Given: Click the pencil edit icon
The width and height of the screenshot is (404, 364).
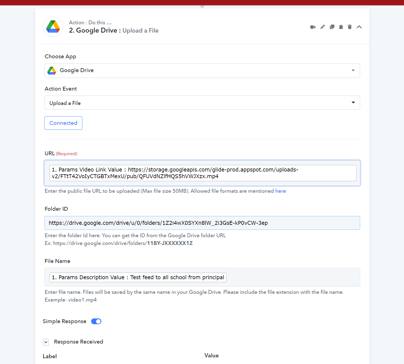Looking at the screenshot, I should [x=323, y=27].
